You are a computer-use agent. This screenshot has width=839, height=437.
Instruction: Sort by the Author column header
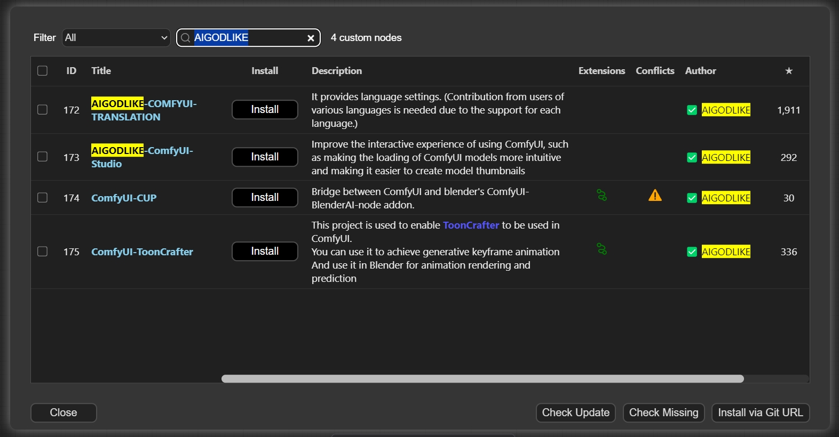(701, 71)
